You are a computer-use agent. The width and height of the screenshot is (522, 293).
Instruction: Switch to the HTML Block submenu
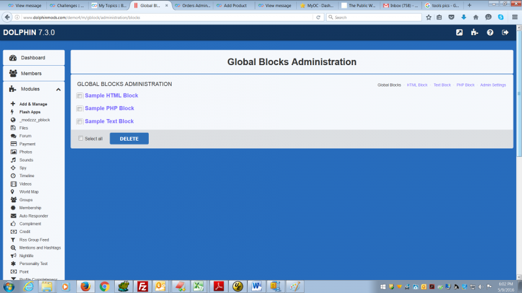[x=417, y=85]
